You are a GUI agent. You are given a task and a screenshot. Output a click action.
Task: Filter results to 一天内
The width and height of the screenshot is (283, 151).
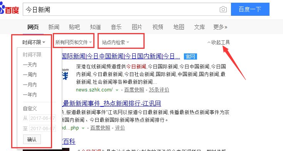click(30, 65)
